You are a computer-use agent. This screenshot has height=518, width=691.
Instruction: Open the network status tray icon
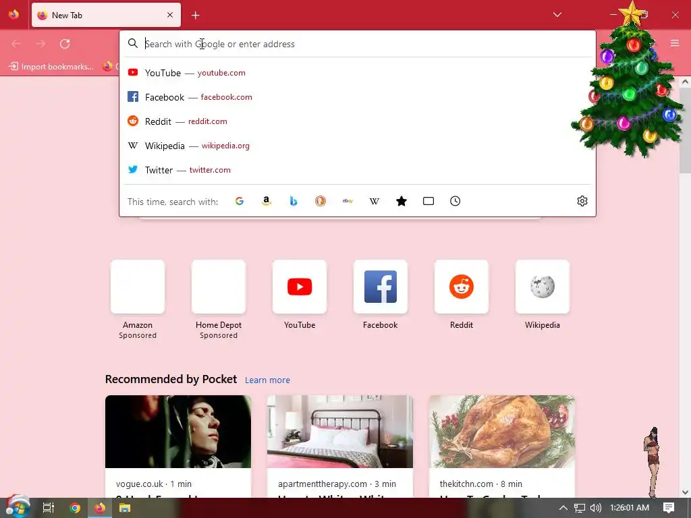(x=580, y=508)
